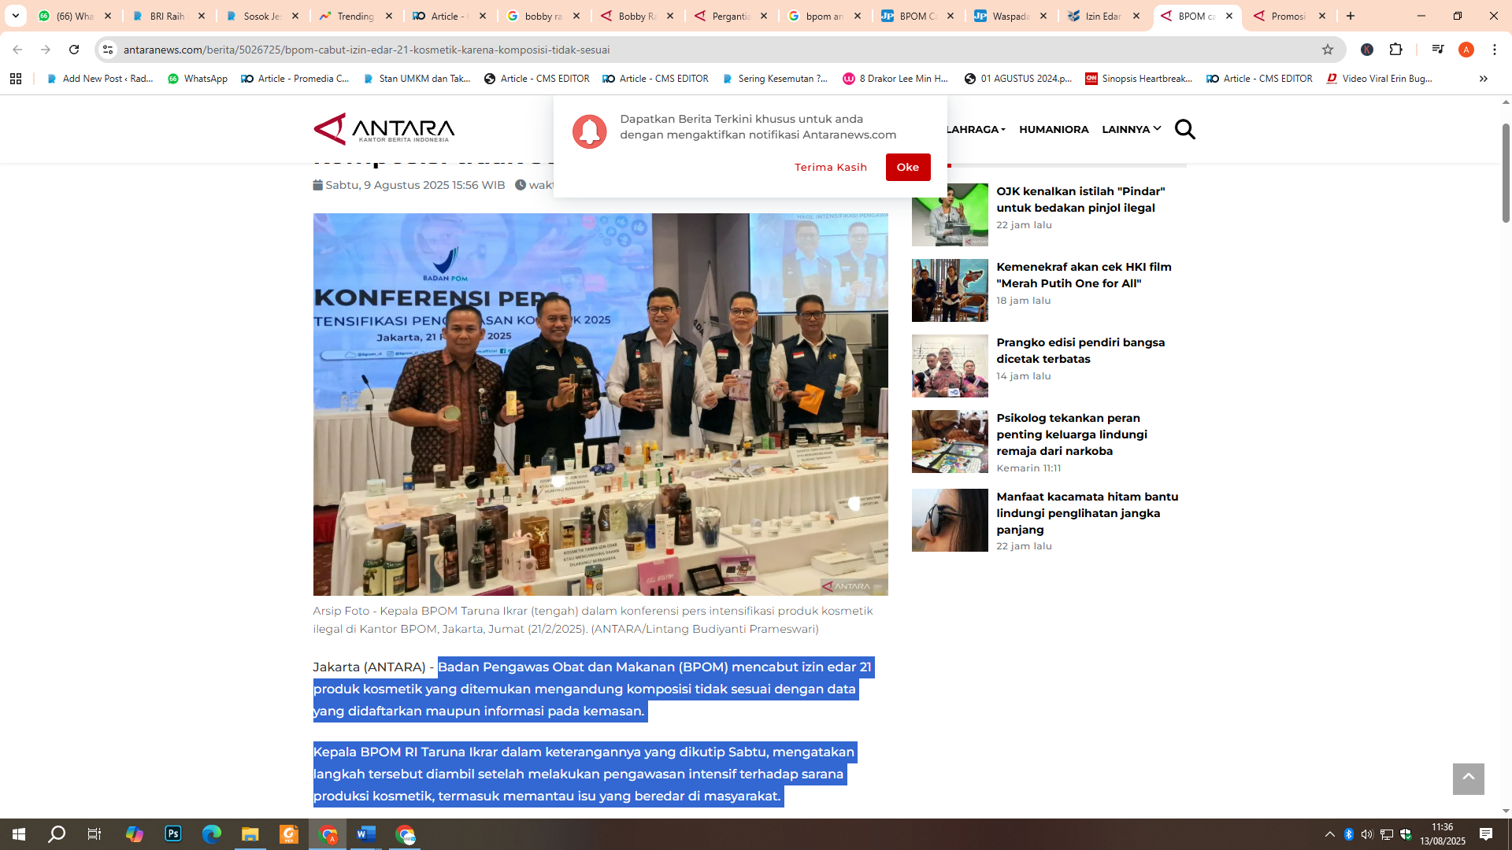Open the Stan UMKM dan Tak bookmark

[417, 79]
